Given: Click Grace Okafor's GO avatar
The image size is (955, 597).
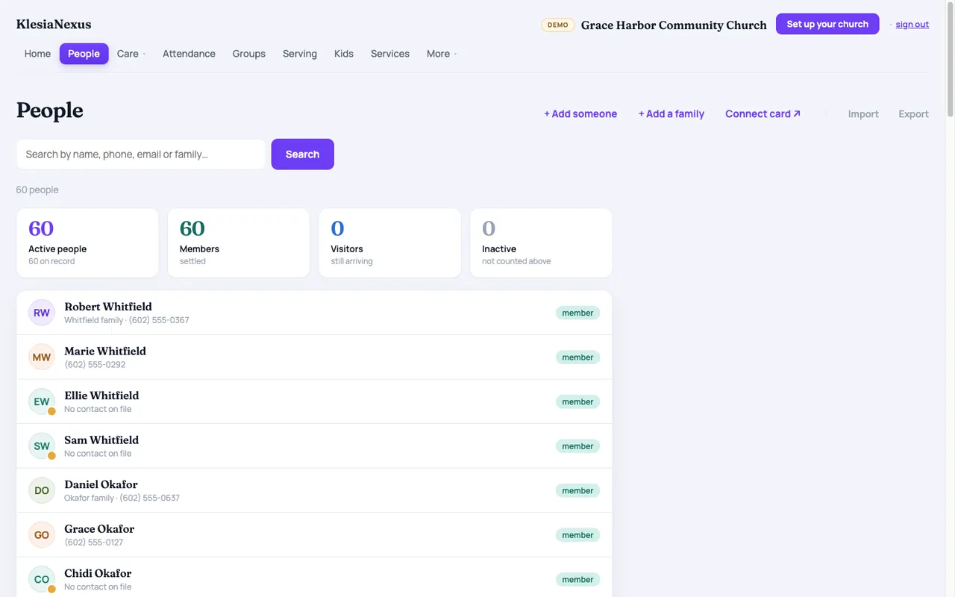Looking at the screenshot, I should point(42,535).
